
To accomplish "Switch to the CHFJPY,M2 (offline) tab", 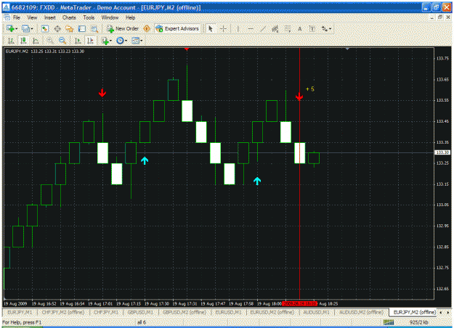I will pos(62,312).
